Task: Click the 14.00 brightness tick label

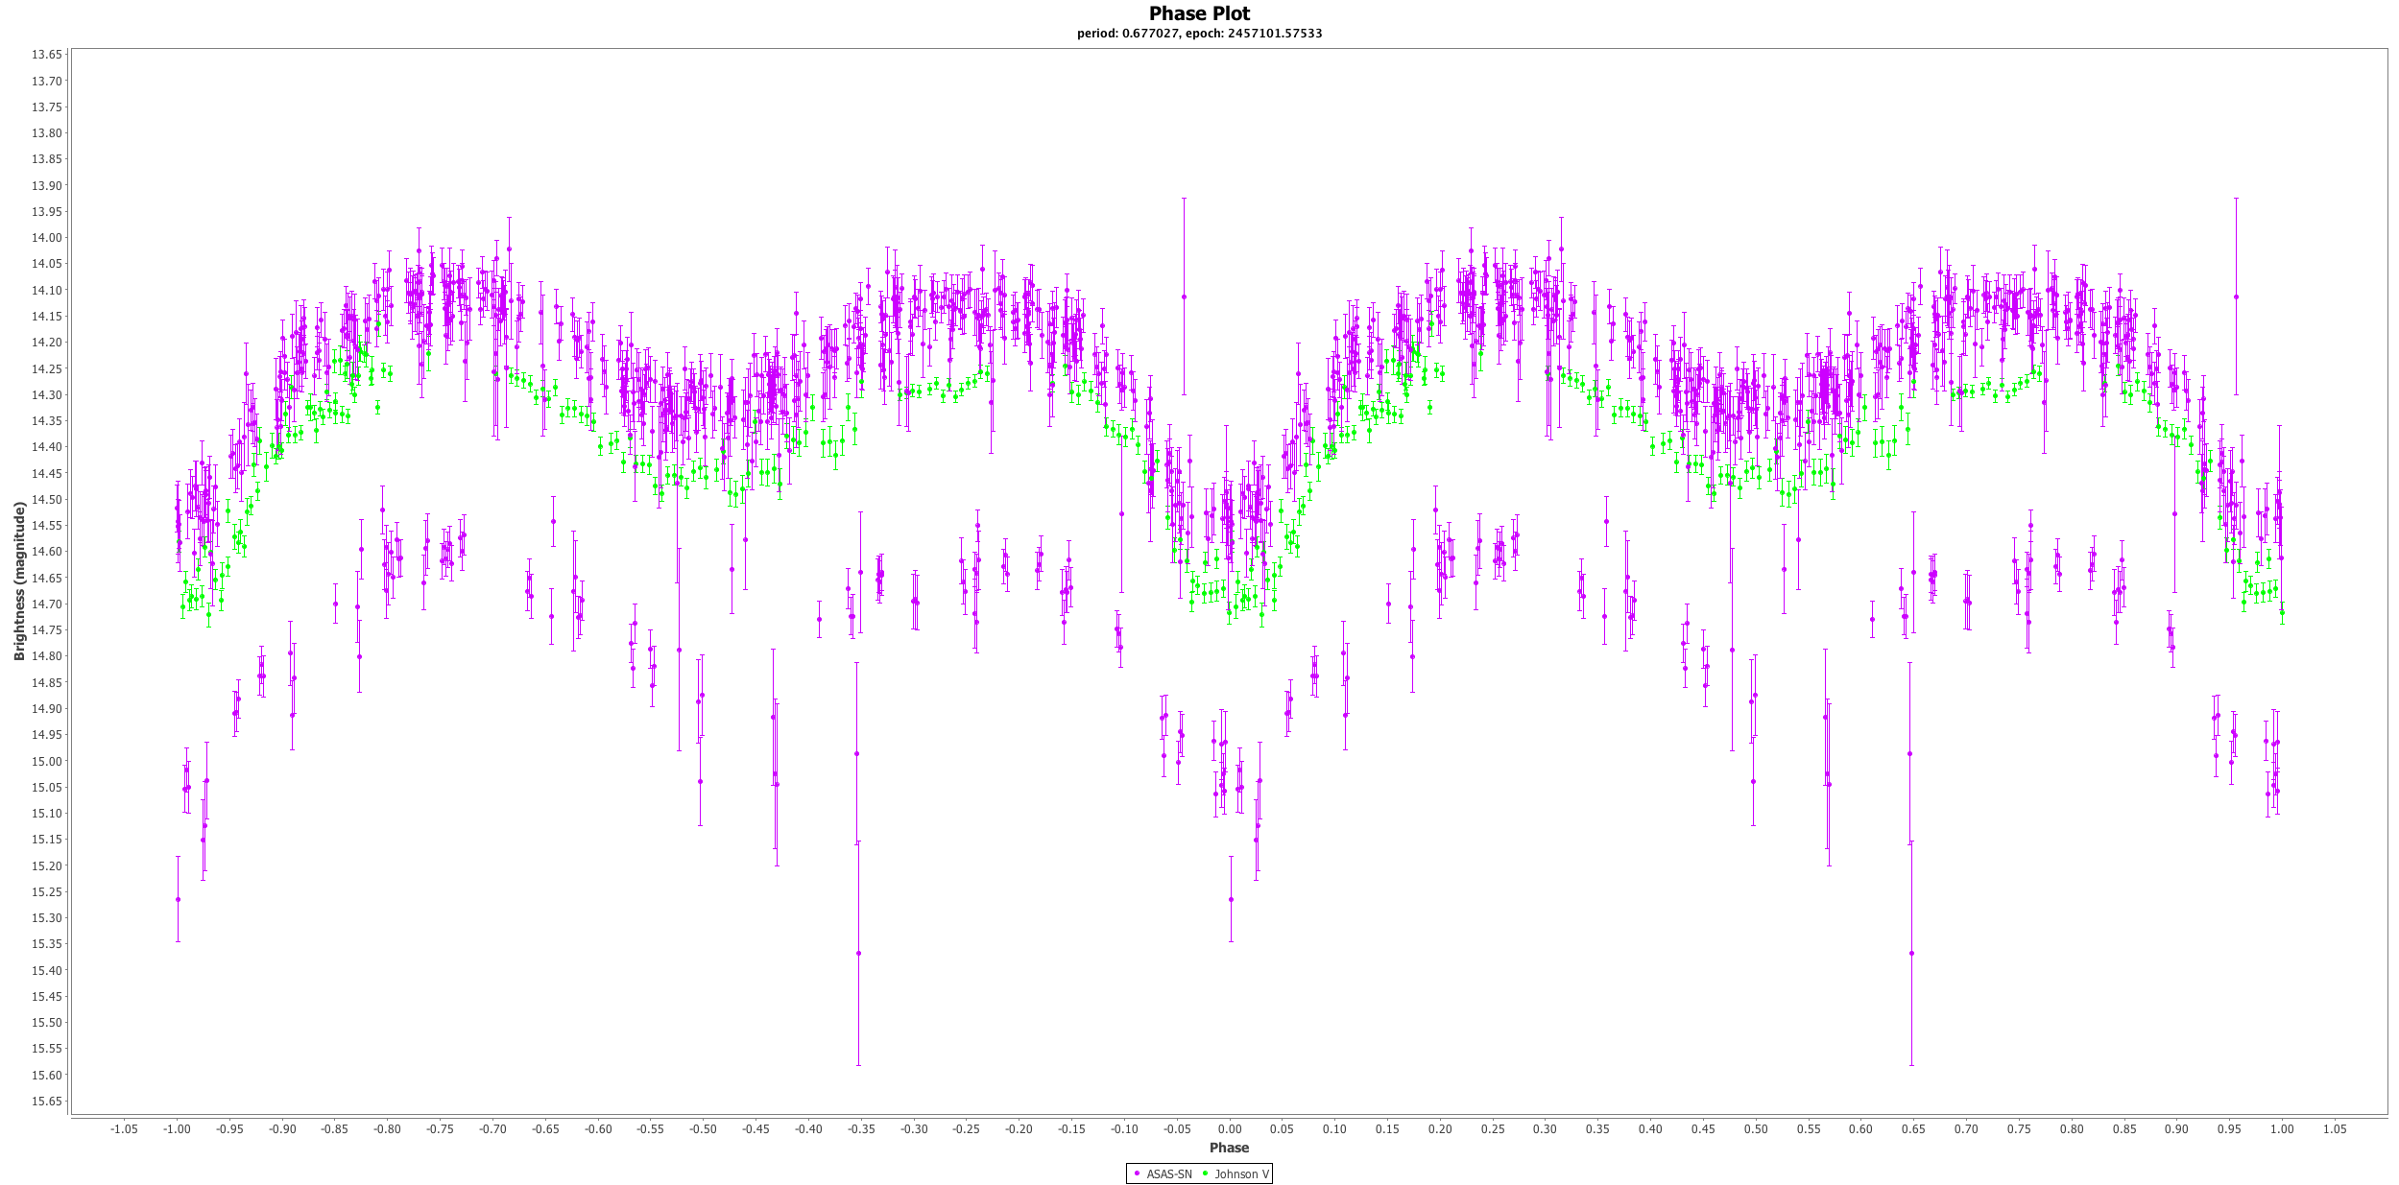Action: tap(47, 238)
